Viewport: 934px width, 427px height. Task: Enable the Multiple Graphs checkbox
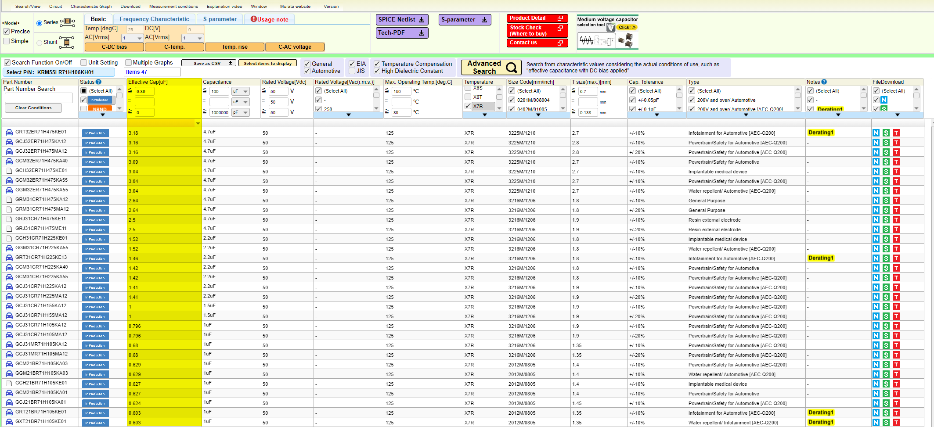128,63
